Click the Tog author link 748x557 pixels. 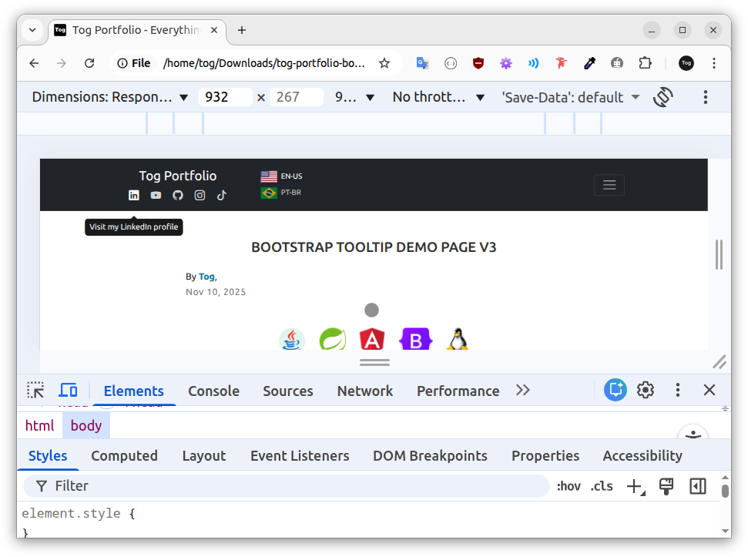pos(206,277)
